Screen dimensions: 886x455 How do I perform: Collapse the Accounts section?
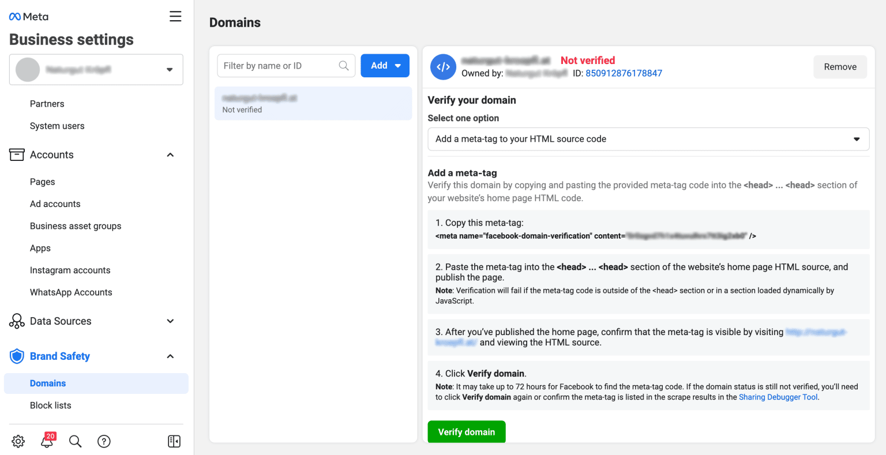[170, 155]
